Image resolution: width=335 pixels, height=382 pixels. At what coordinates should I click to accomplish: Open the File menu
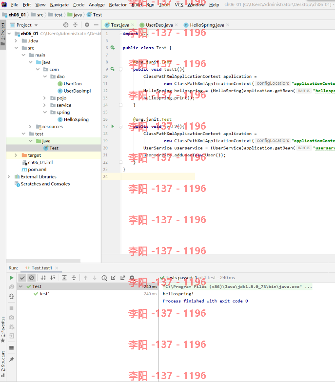[15, 5]
